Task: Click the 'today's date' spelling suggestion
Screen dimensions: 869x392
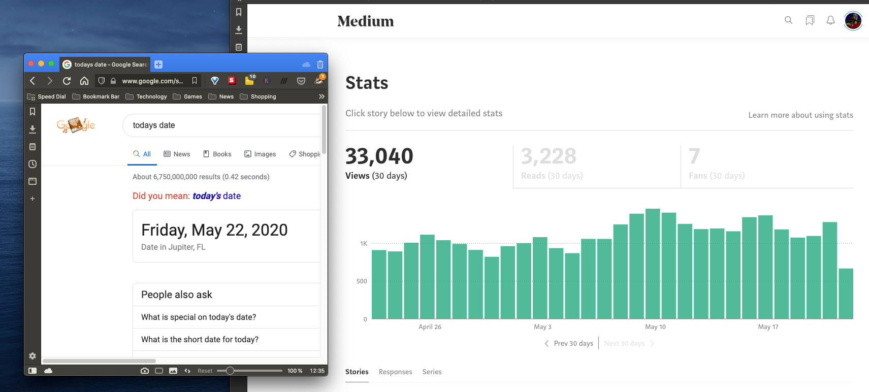Action: (x=216, y=196)
